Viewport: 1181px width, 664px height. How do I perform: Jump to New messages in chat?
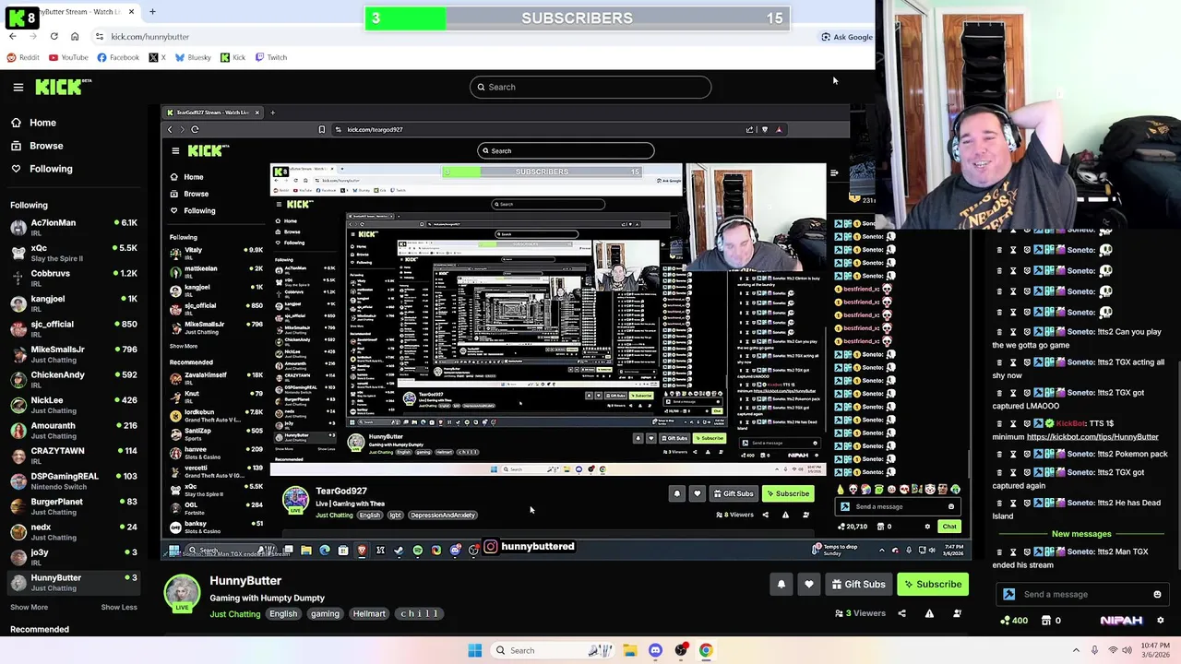pos(1081,534)
